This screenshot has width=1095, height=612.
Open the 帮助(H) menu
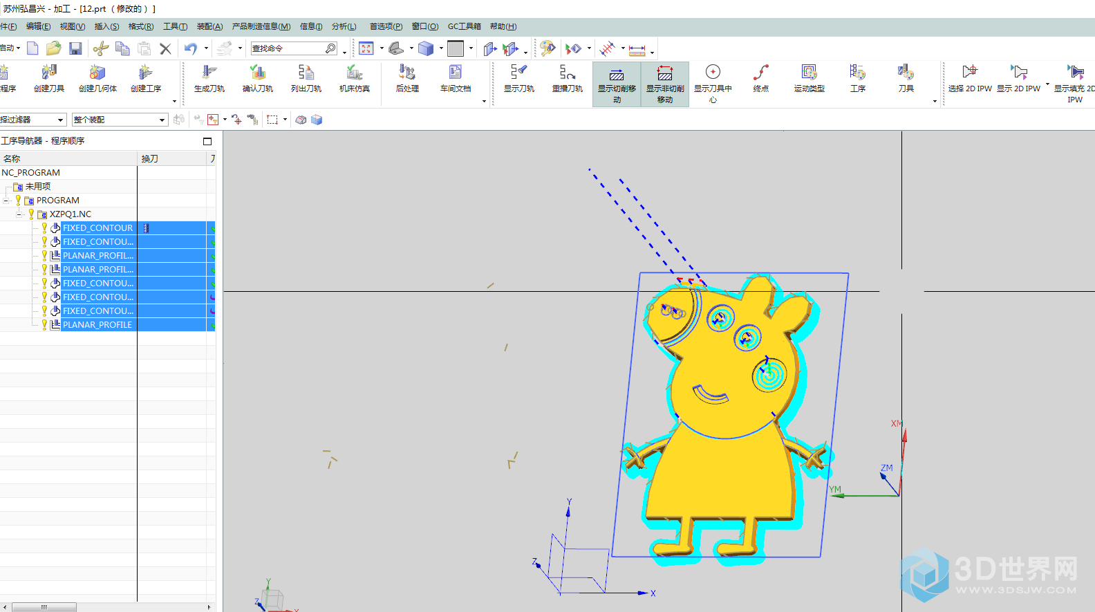point(503,26)
